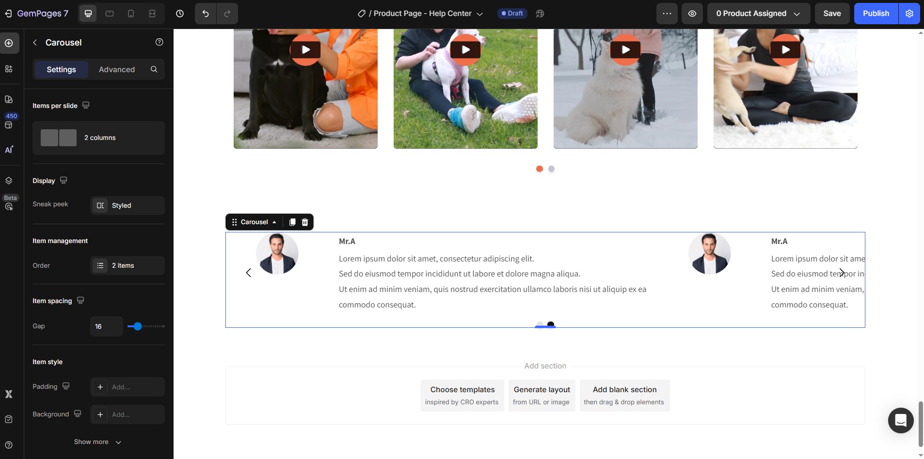Switch to mobile device view
This screenshot has height=459, width=924.
[131, 14]
